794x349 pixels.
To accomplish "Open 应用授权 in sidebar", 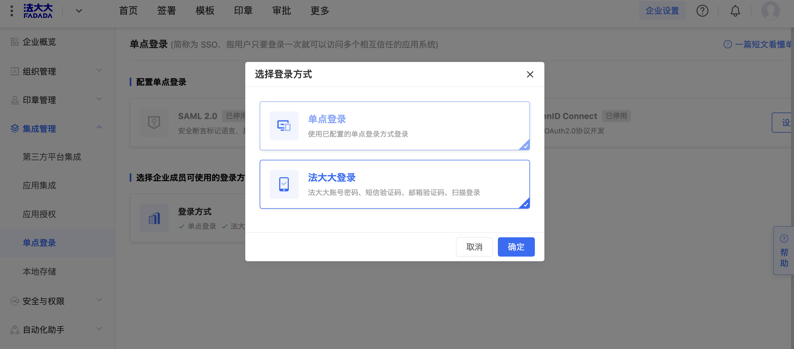I will click(x=39, y=214).
